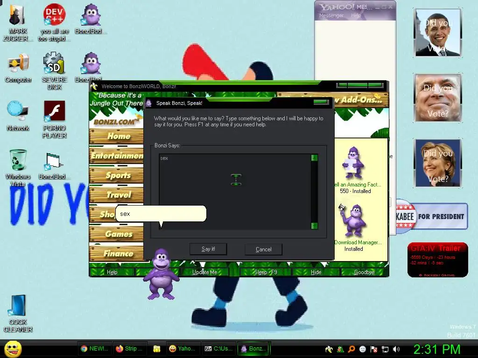Click Goodbye in BonziWORLD bottom bar

point(364,272)
